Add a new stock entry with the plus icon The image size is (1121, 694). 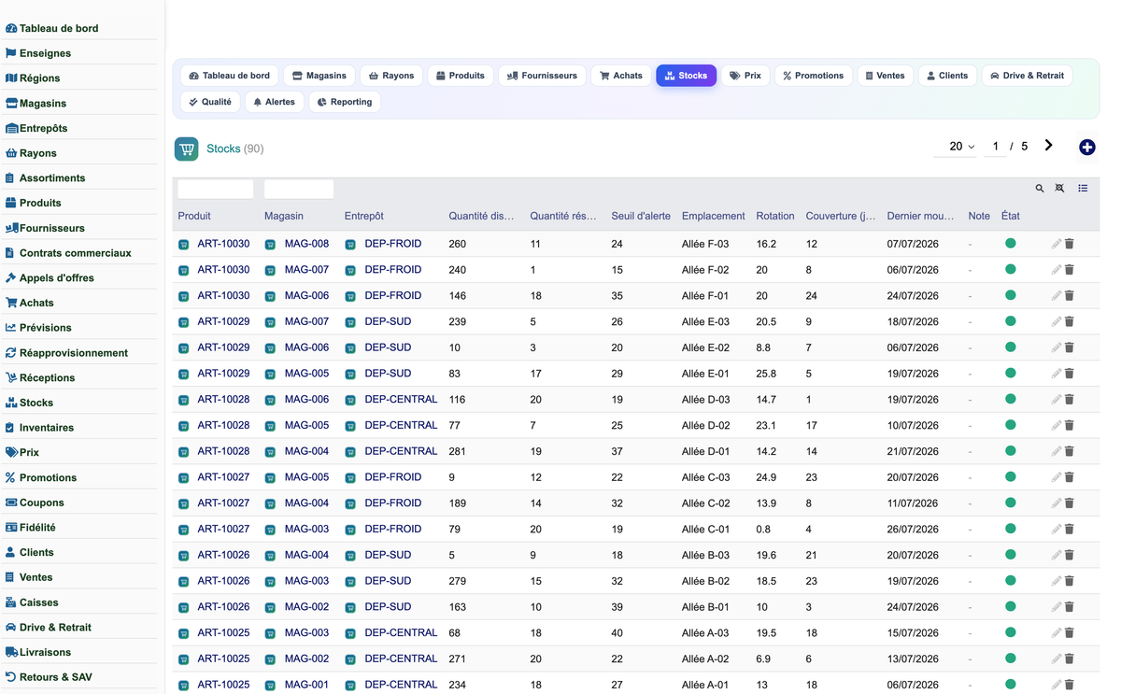tap(1086, 148)
